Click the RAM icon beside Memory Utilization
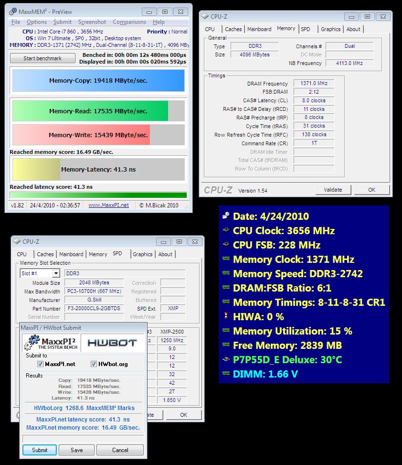The image size is (402, 465). click(226, 330)
